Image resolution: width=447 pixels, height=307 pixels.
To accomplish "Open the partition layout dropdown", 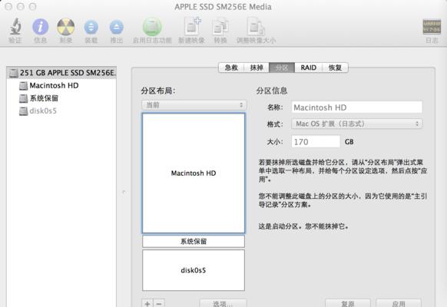I will click(x=194, y=105).
